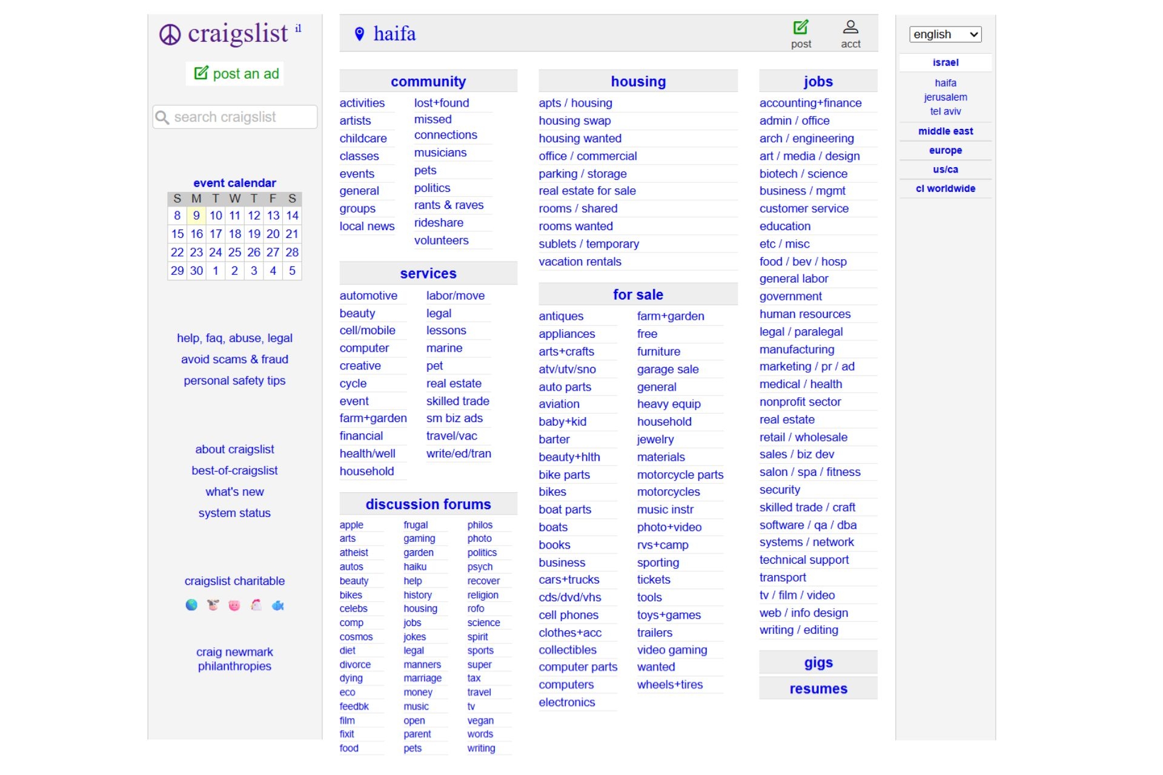Open sublets / temporary category
This screenshot has width=1163, height=775.
(x=589, y=244)
